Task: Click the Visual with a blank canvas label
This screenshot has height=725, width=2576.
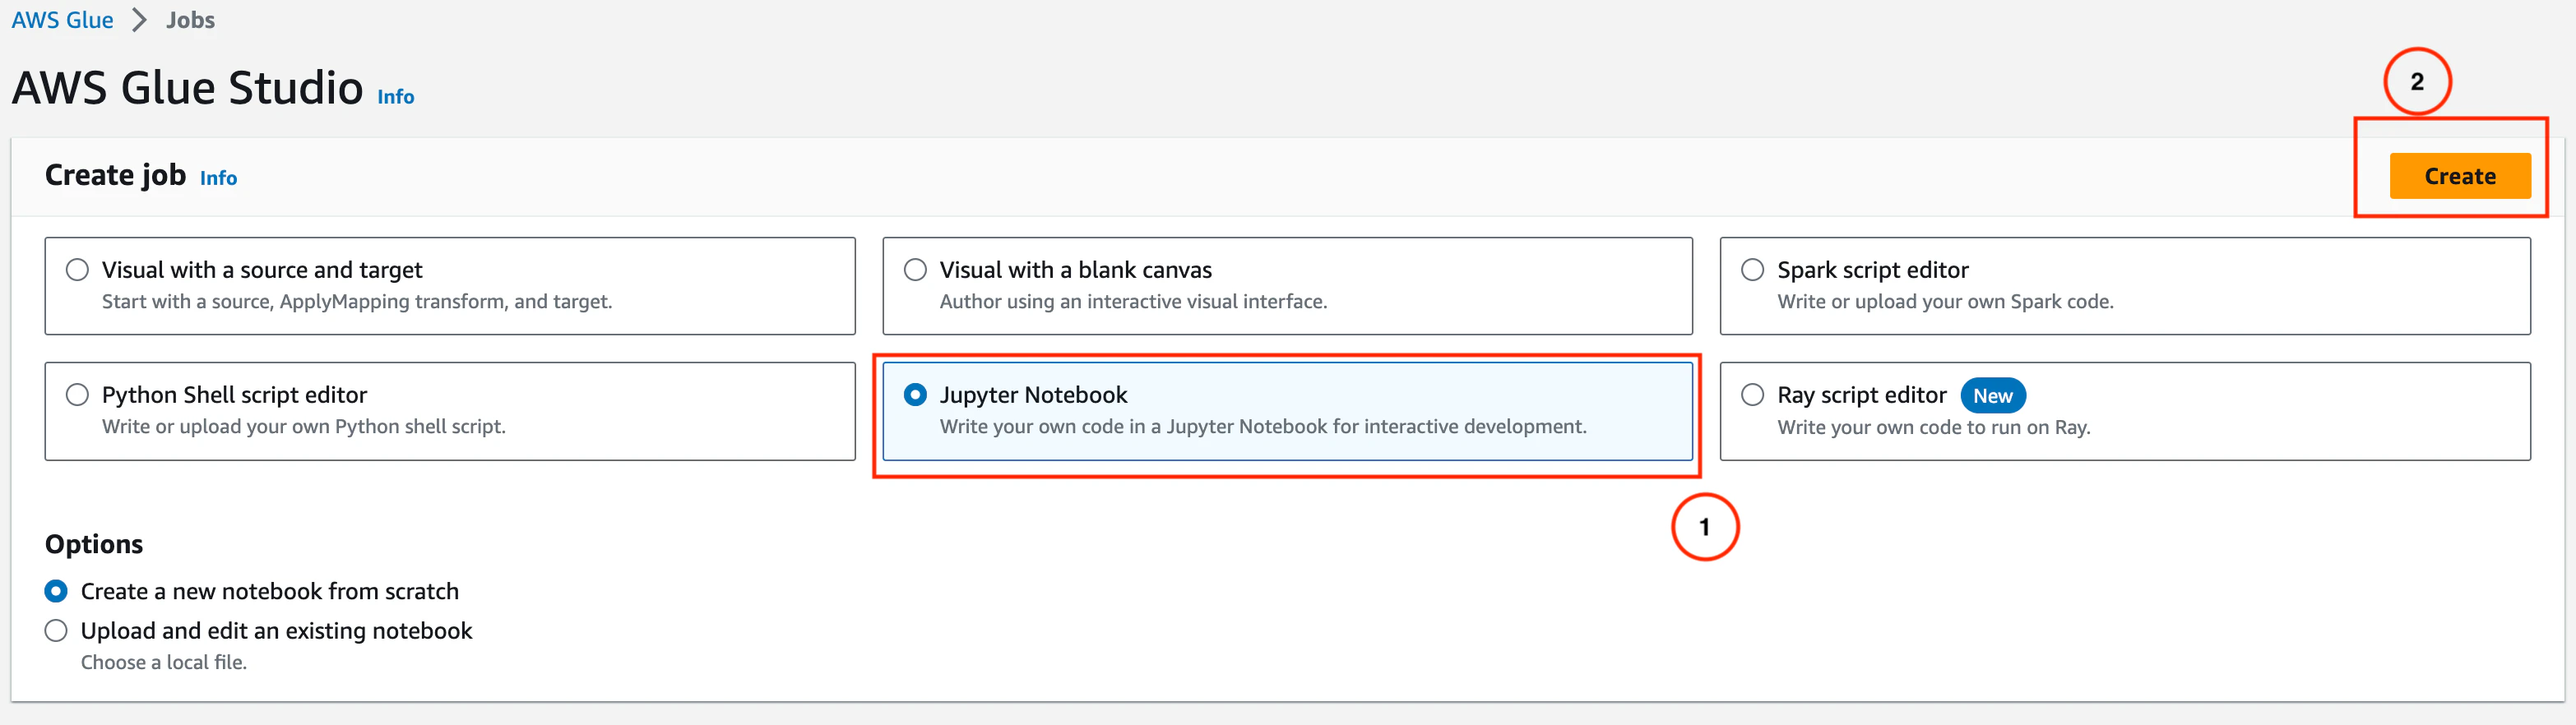Action: point(1075,270)
